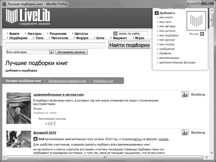Click the user icon before Deli
Viewport: 216px width, 162px height.
point(35,139)
